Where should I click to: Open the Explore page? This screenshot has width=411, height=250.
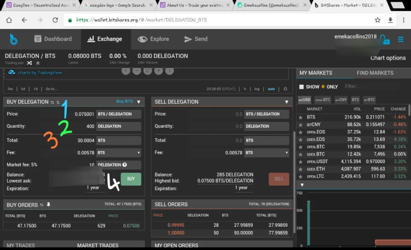(153, 39)
